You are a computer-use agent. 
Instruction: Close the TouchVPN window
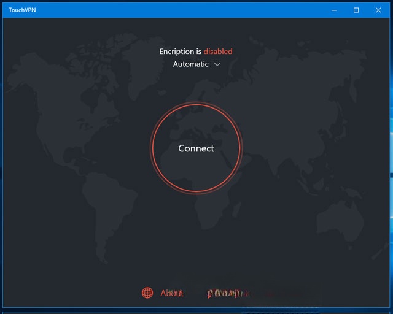pos(378,10)
